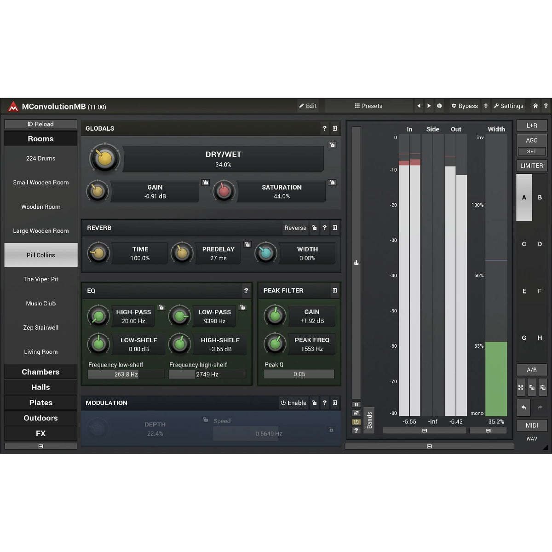Select the 224 Drums preset
Viewport: 552px width, 552px height.
(x=41, y=158)
